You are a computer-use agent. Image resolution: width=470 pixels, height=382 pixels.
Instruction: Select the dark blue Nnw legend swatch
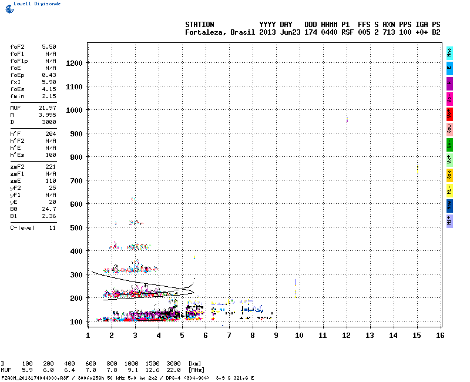449,206
